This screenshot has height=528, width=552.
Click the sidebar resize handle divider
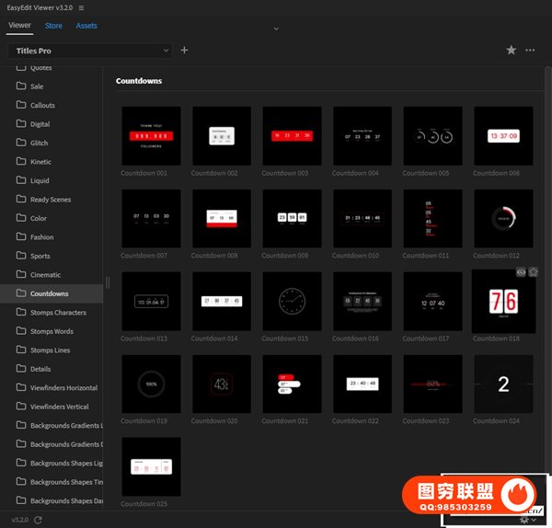coord(108,283)
